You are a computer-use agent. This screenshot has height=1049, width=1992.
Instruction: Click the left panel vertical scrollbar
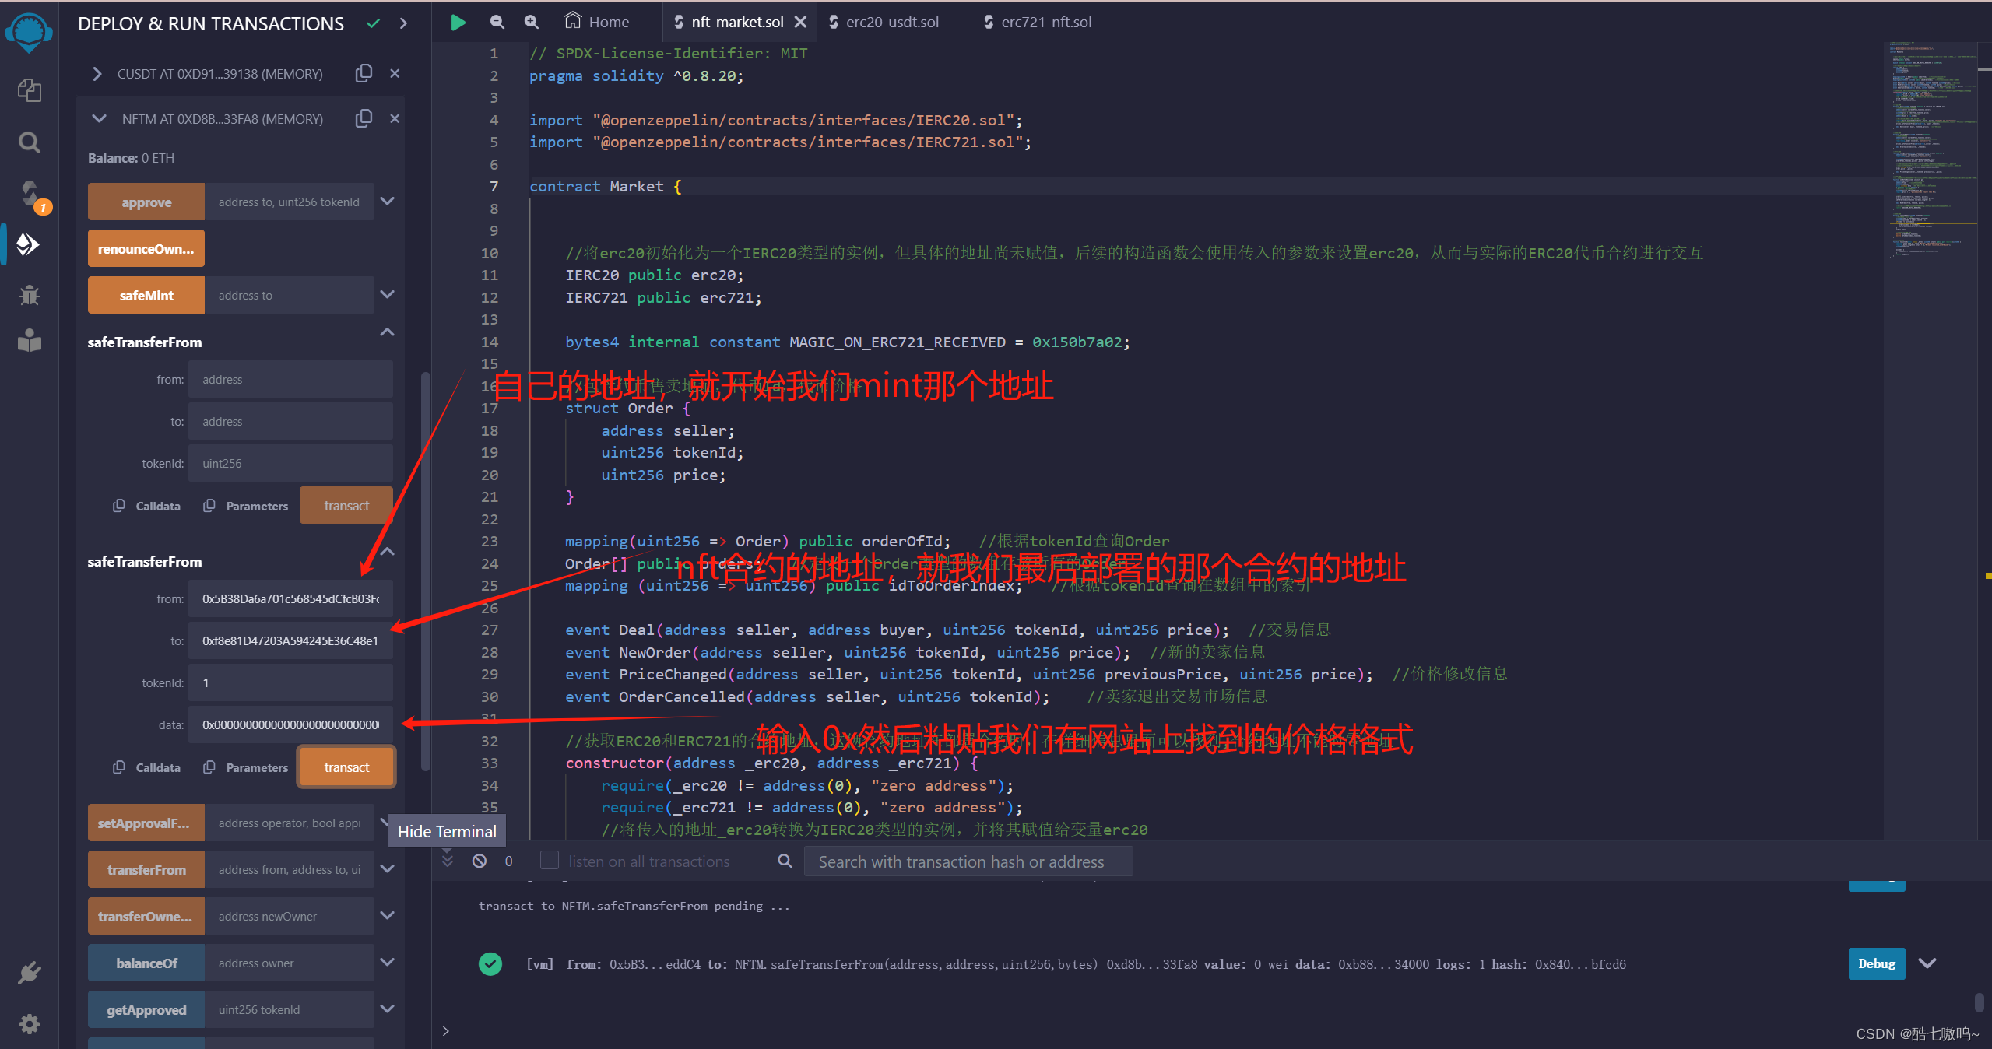425,572
